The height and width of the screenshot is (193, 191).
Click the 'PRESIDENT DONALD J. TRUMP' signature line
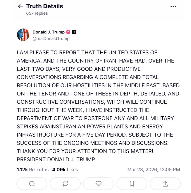[56, 160]
